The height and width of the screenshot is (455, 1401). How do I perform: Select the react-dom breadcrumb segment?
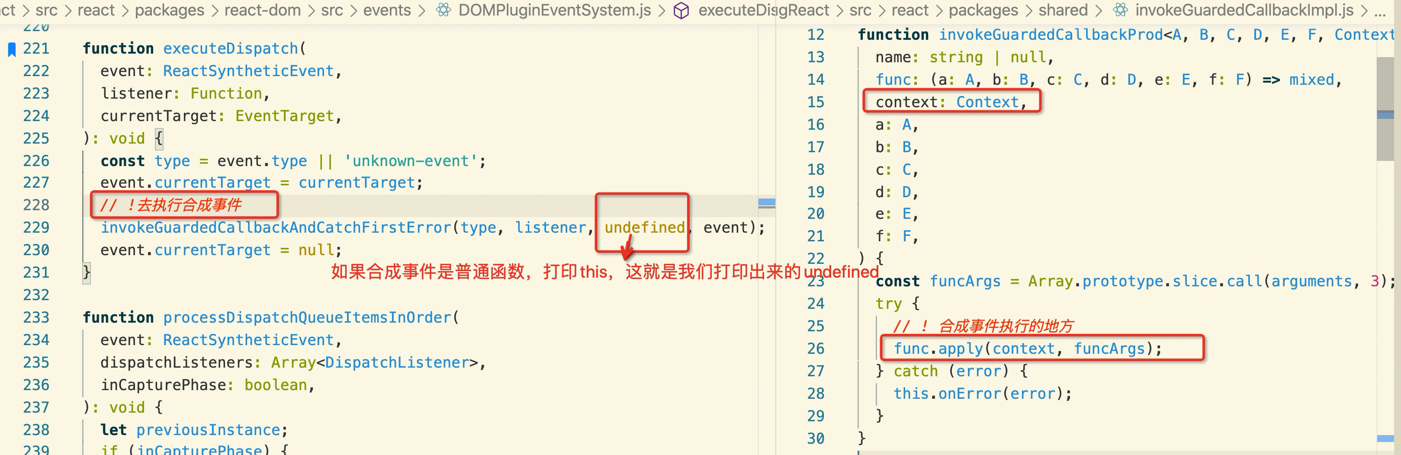(263, 10)
